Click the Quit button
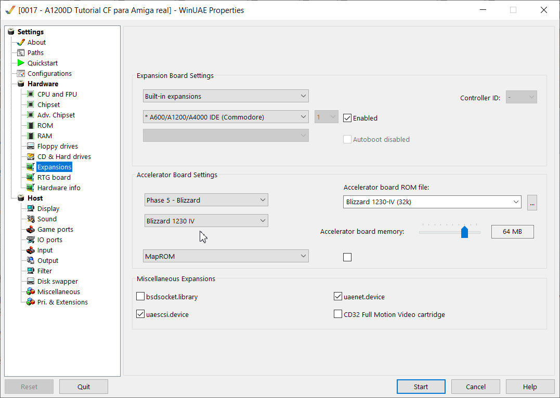 pyautogui.click(x=84, y=387)
